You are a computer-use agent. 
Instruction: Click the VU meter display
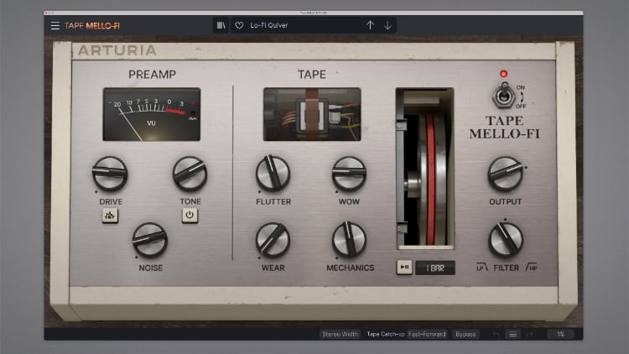pyautogui.click(x=152, y=114)
